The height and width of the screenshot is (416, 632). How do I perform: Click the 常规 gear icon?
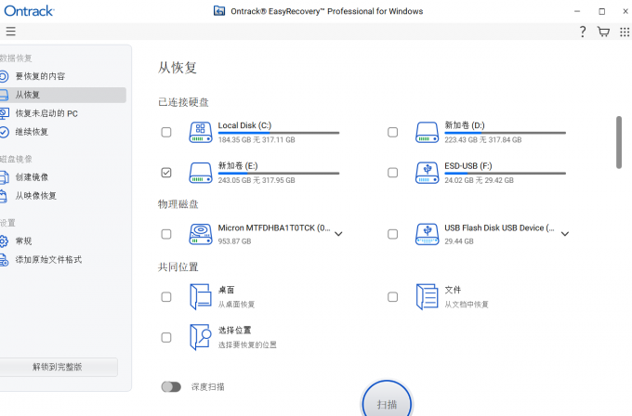click(3, 240)
